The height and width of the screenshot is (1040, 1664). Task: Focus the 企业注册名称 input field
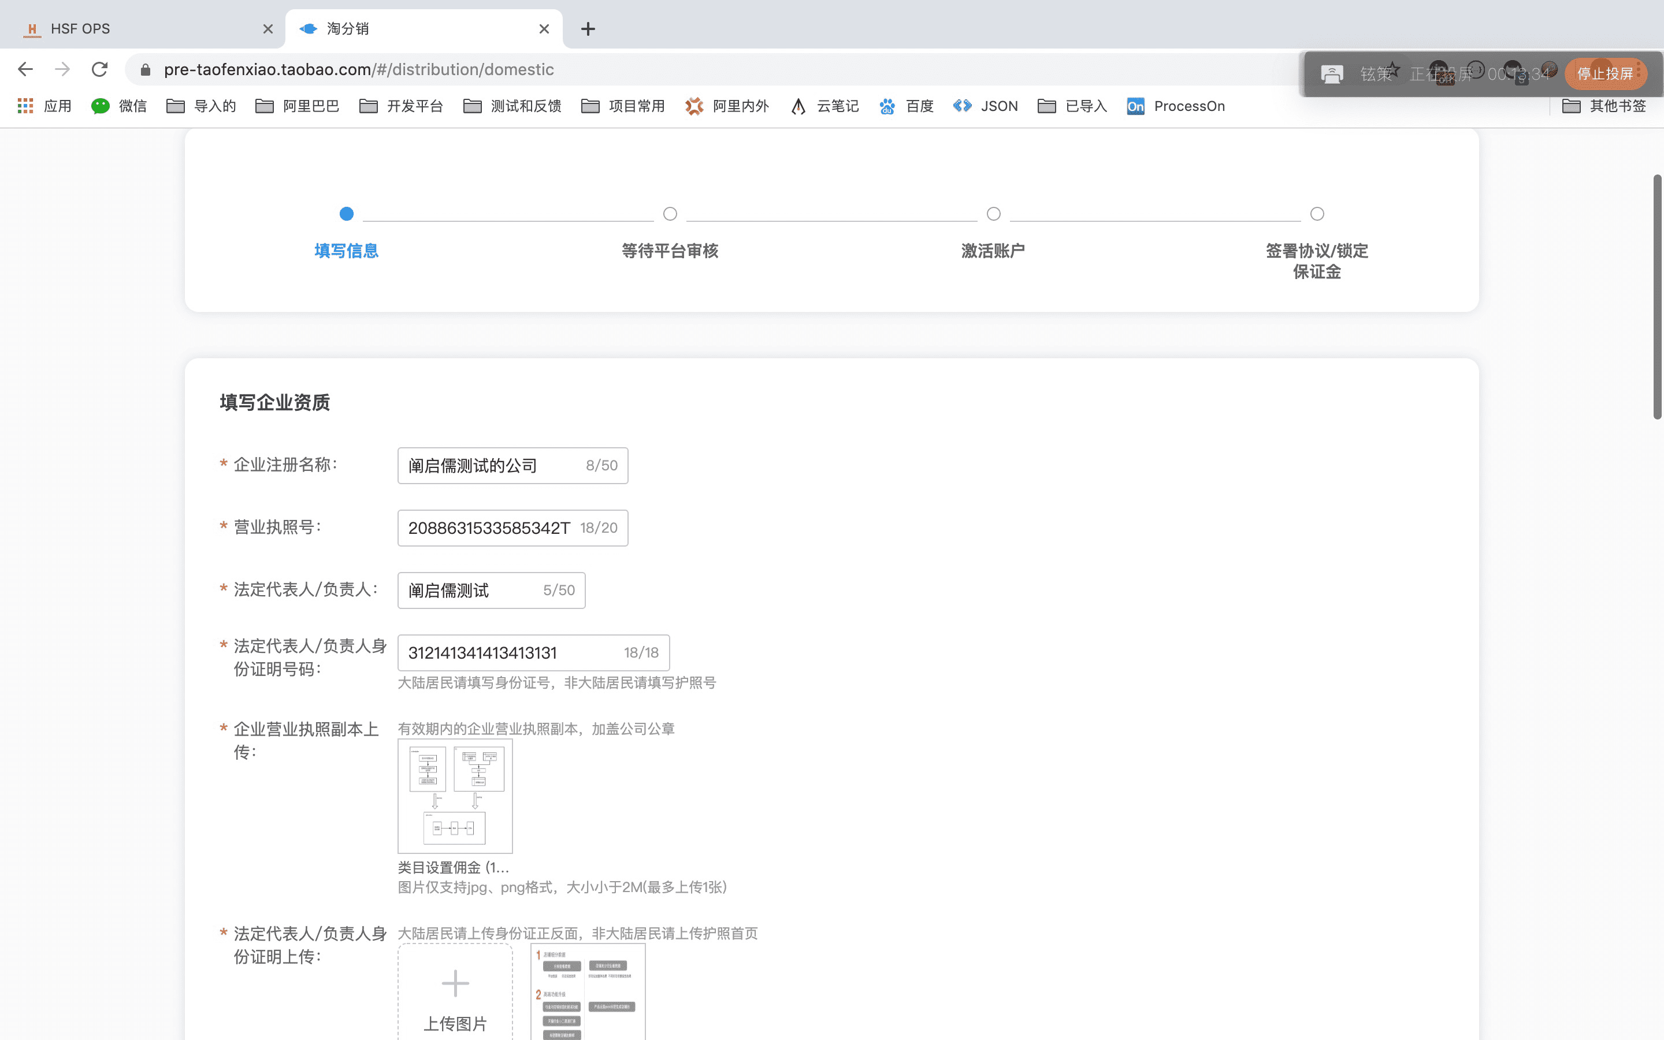coord(513,466)
